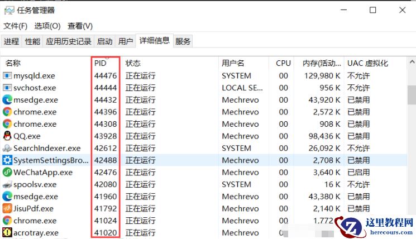416x239 pixels.
Task: Select the WeChatApp.exe process name
Action: point(43,173)
